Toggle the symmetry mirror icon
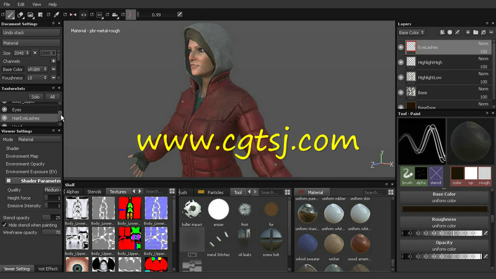 click(73, 14)
